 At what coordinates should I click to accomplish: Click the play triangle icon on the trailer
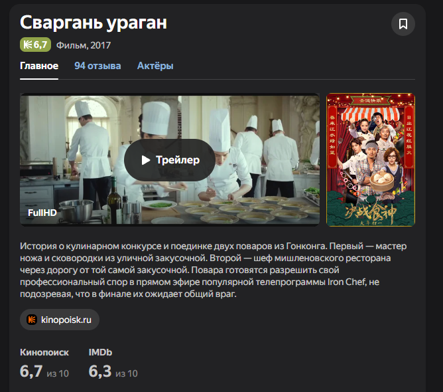145,160
